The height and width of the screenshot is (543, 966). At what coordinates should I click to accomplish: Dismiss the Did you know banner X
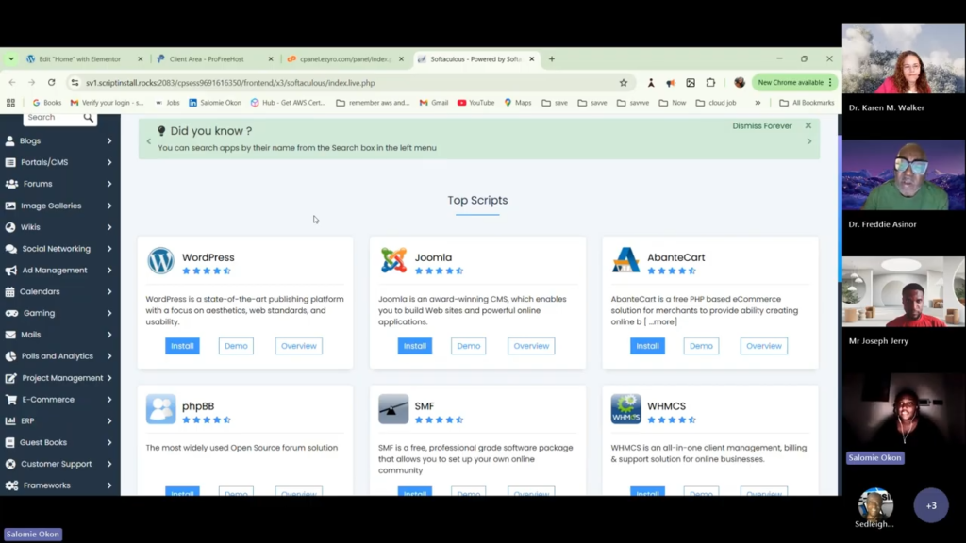point(808,125)
